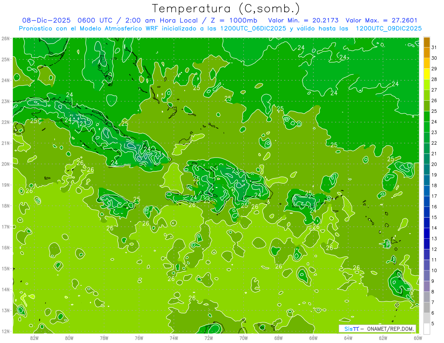The width and height of the screenshot is (444, 343).
Task: Click the longitude axis label "74W"
Action: (174, 338)
